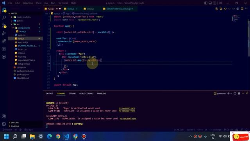The width and height of the screenshot is (250, 141).
Task: Select the App.js editor tab
Action: point(52,9)
